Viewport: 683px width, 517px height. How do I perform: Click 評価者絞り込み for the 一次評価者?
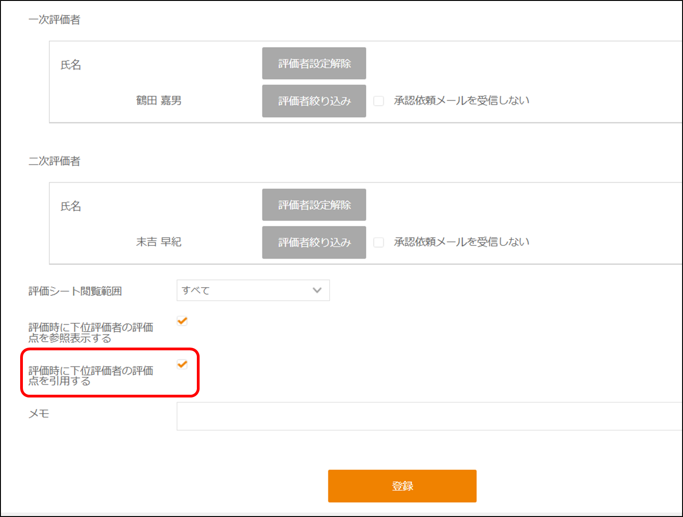[314, 101]
